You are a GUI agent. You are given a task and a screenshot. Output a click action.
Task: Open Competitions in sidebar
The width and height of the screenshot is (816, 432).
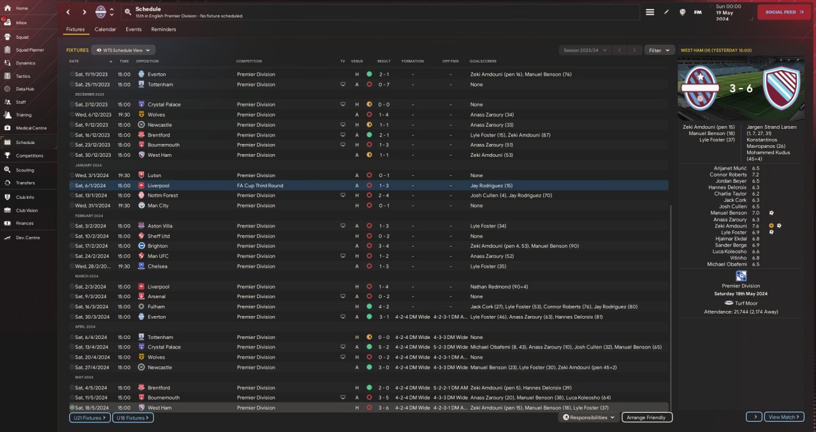pyautogui.click(x=28, y=155)
